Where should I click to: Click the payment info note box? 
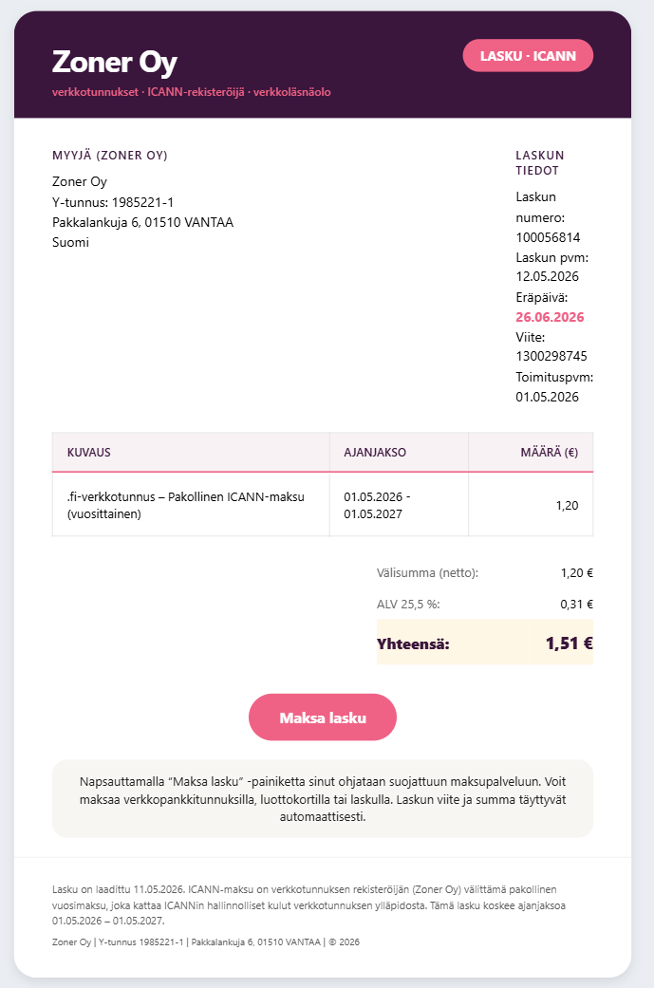tap(323, 799)
